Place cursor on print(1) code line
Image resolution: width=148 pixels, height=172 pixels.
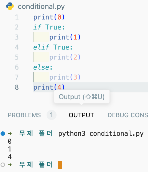coord(65,37)
